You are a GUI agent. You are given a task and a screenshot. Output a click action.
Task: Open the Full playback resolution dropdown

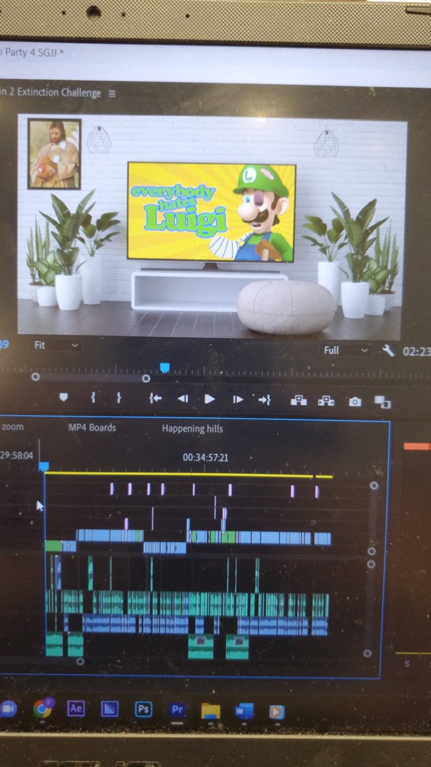347,350
